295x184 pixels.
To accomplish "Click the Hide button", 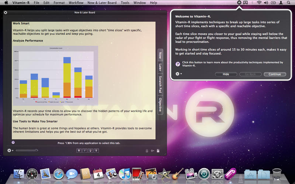I will click(226, 74).
